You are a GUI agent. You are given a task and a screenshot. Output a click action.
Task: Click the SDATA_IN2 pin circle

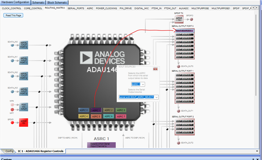[x=12, y=76]
